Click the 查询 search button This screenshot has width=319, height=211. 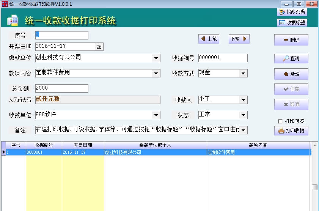click(x=291, y=58)
